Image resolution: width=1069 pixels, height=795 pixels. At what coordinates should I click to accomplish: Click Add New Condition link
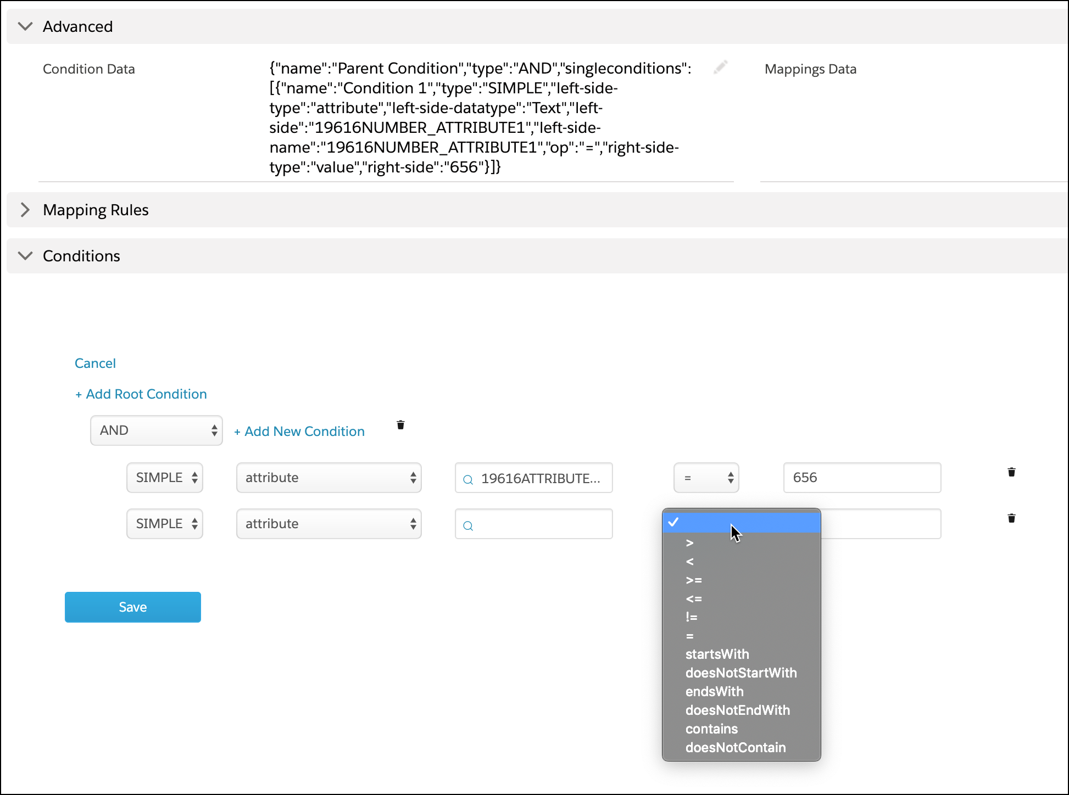click(x=299, y=432)
